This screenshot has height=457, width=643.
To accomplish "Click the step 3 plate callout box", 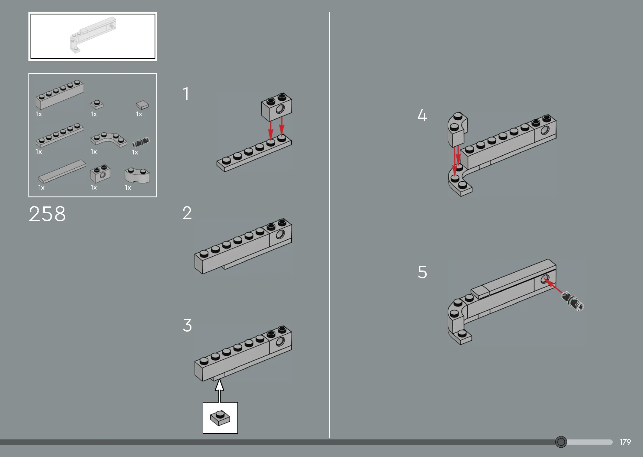I will 220,418.
